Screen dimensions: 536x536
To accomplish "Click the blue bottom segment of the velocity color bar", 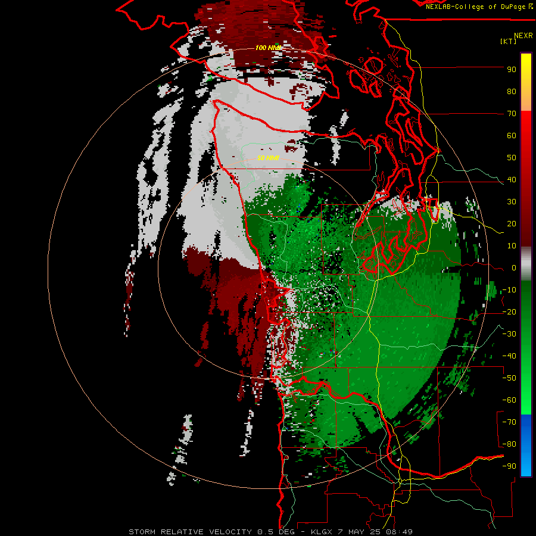I will (x=526, y=445).
